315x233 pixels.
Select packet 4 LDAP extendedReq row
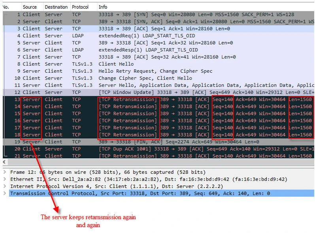(158, 36)
